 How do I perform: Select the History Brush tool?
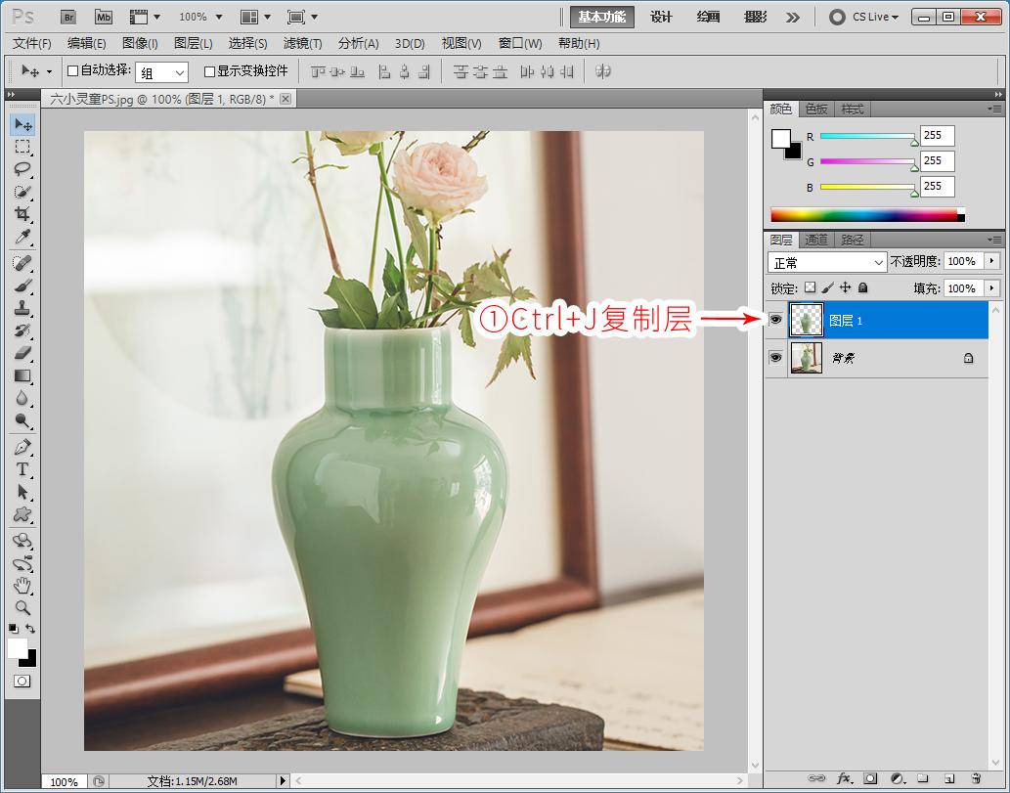point(22,330)
